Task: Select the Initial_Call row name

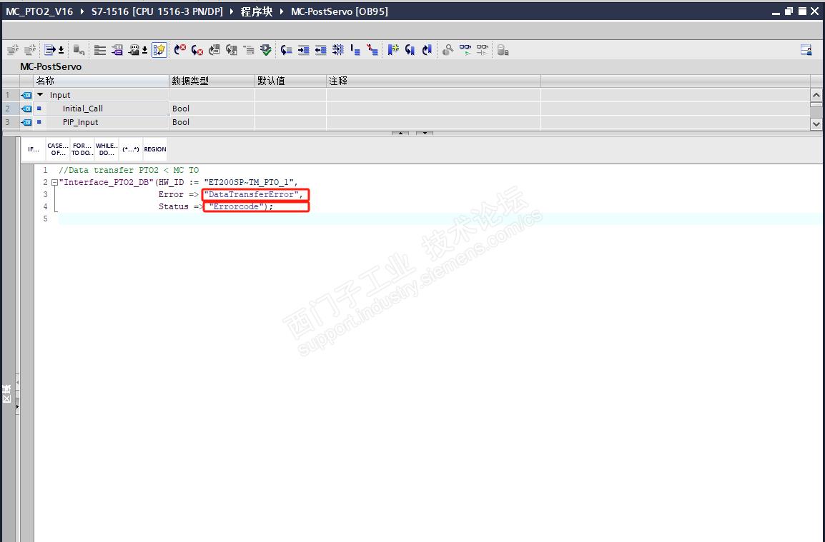Action: [83, 109]
